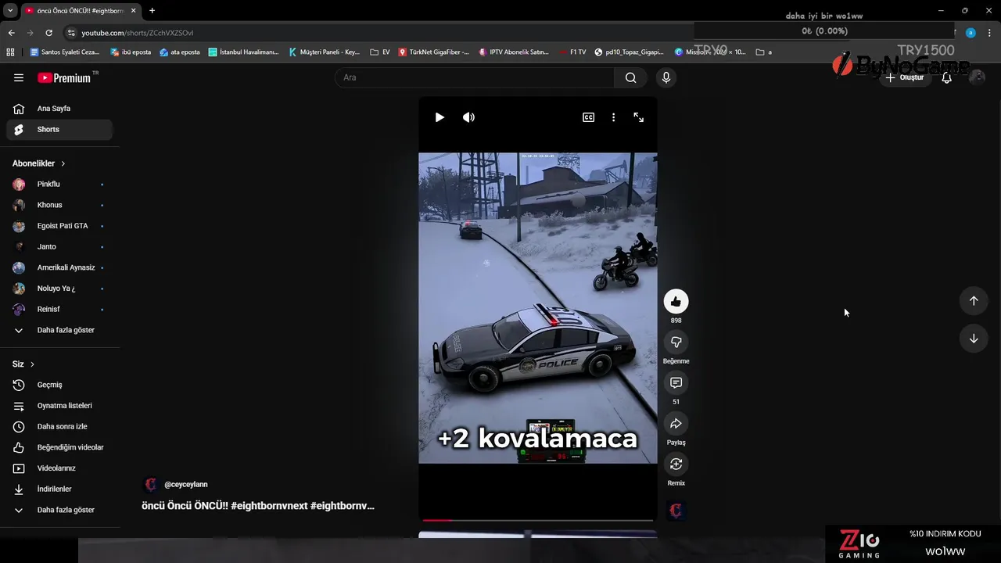Open the IPTV Abonelik Satın bookmark

click(x=514, y=52)
